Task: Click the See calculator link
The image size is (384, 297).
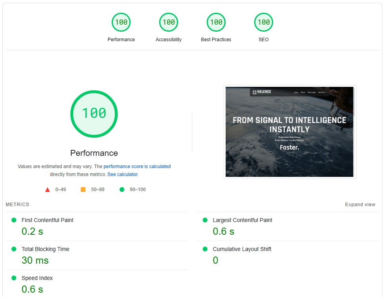Action: point(122,174)
